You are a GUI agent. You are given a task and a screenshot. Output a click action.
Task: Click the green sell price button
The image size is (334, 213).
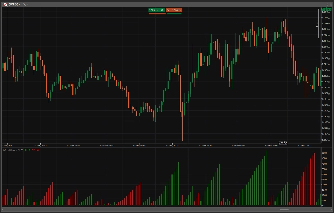pyautogui.click(x=156, y=10)
